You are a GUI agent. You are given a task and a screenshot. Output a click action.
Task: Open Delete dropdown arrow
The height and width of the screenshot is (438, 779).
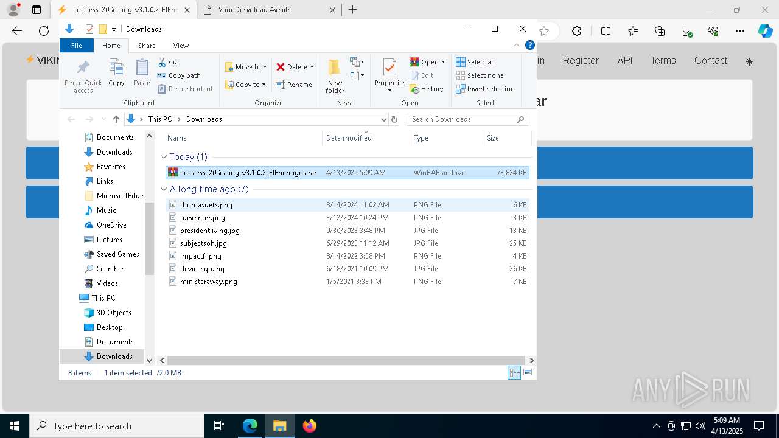(x=312, y=67)
